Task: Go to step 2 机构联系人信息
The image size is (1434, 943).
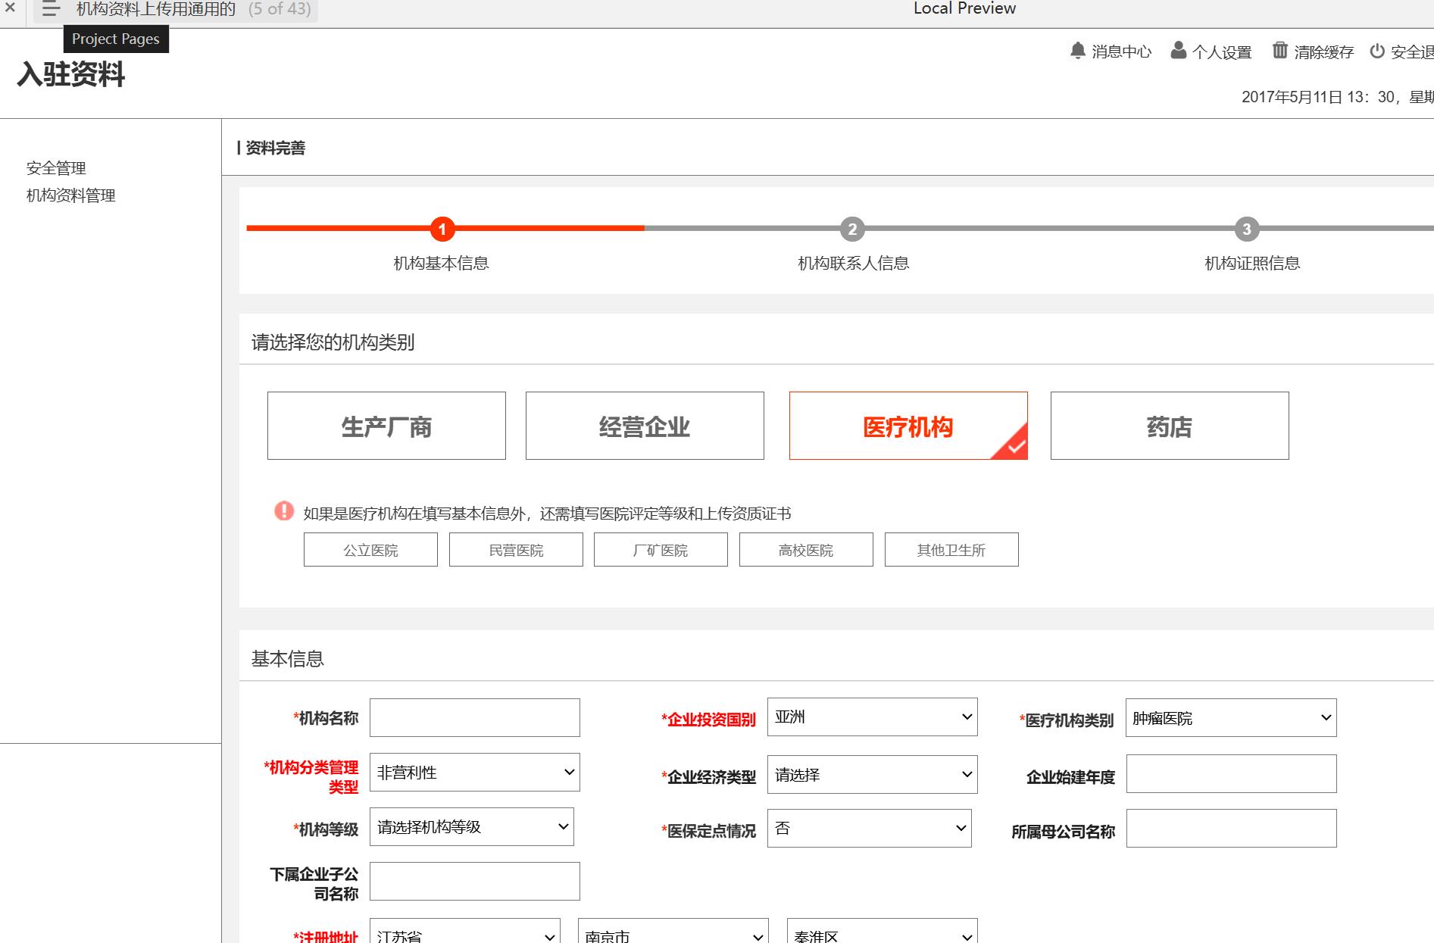Action: point(852,229)
